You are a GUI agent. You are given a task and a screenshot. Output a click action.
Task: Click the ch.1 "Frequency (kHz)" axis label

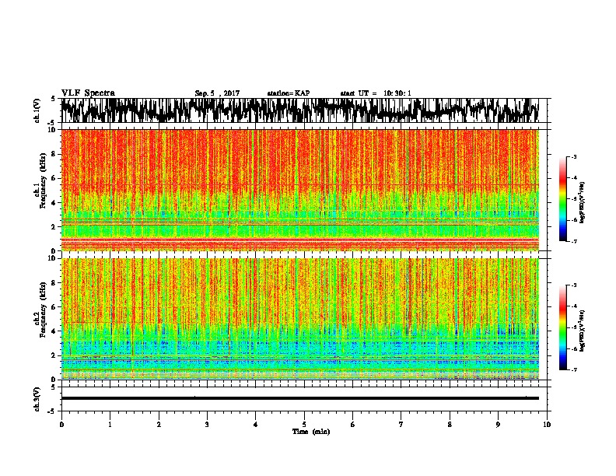43,181
